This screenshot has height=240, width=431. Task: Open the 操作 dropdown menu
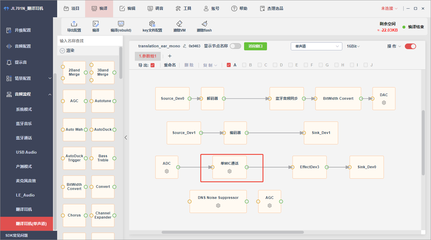tap(394, 46)
